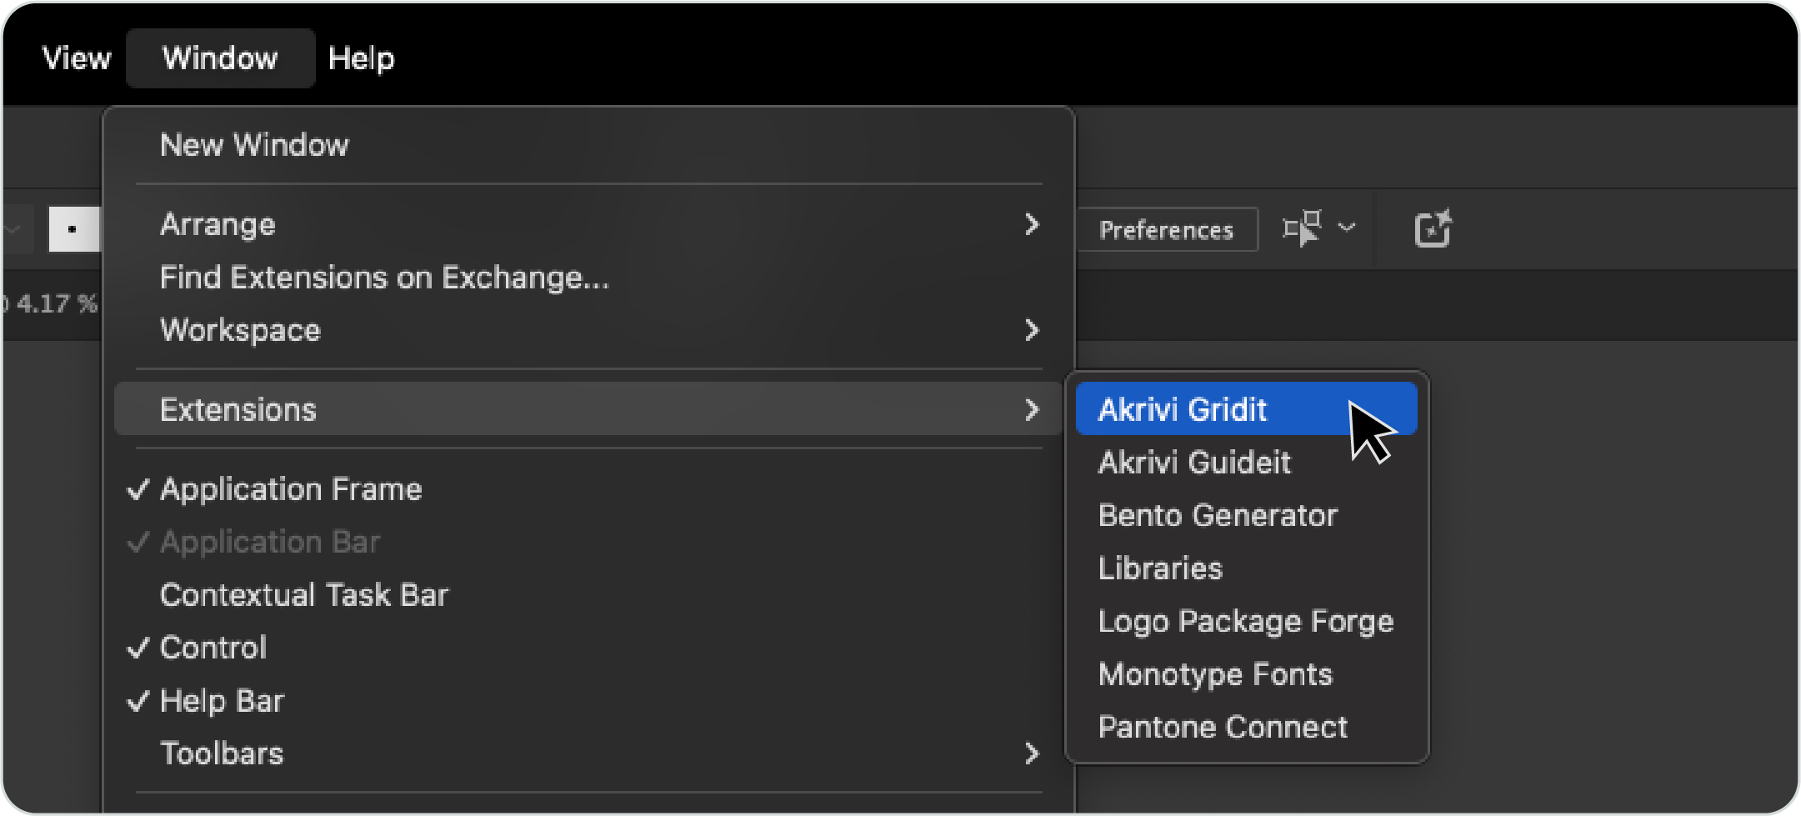Open the Pantone Connect extension
The image size is (1801, 816).
coord(1223,728)
